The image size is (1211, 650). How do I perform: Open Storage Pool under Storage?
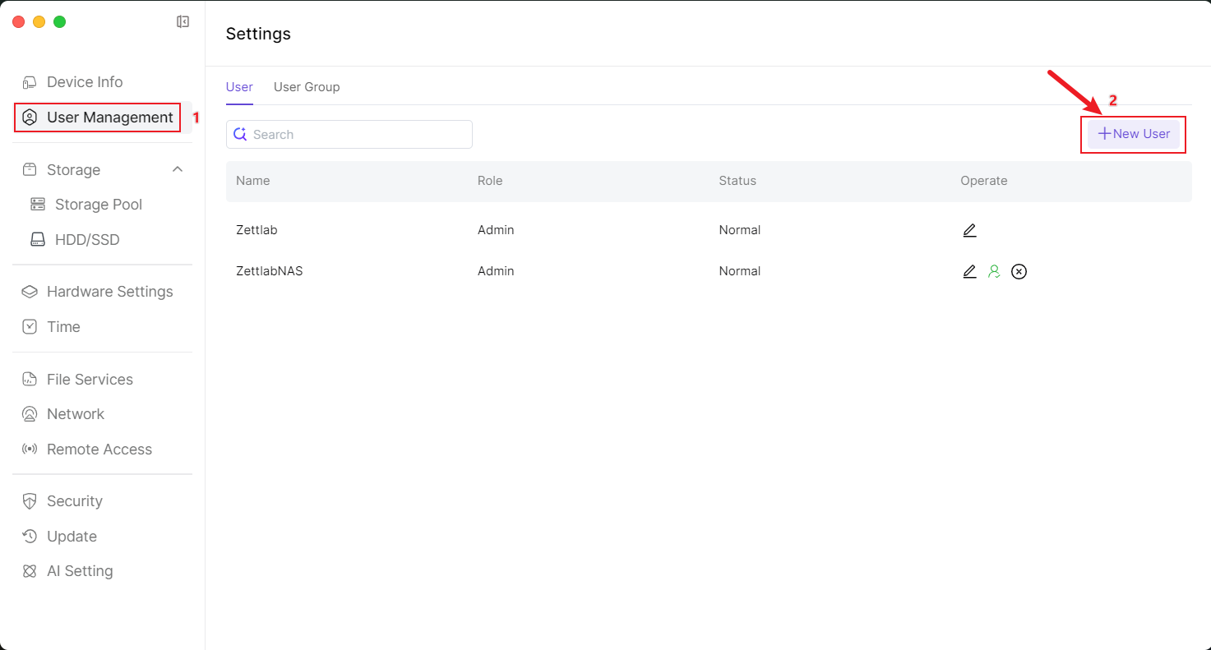[x=98, y=205]
